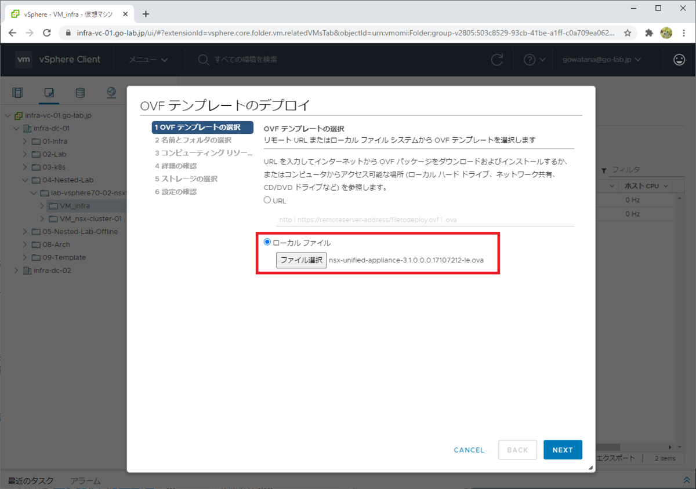696x489 pixels.
Task: Click the OVF URL input field
Action: click(x=425, y=220)
